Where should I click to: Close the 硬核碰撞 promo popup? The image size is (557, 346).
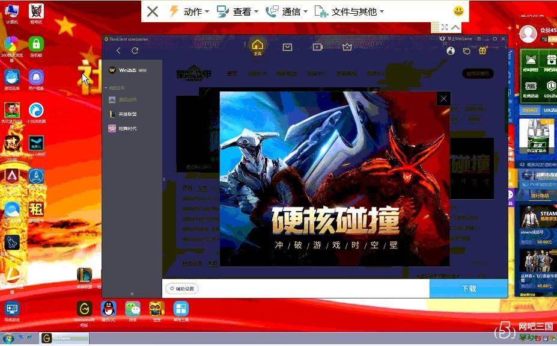(443, 99)
